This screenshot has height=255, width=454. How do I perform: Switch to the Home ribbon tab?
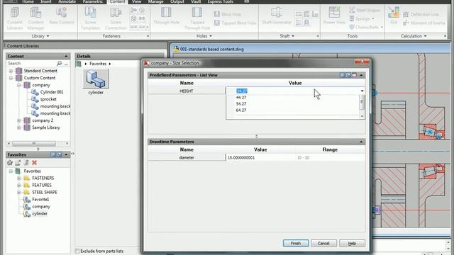click(x=28, y=1)
